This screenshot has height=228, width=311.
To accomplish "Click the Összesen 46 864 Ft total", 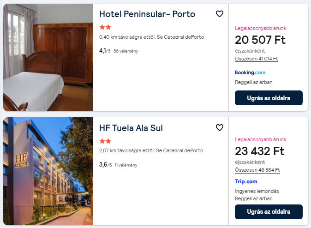I will tap(257, 170).
